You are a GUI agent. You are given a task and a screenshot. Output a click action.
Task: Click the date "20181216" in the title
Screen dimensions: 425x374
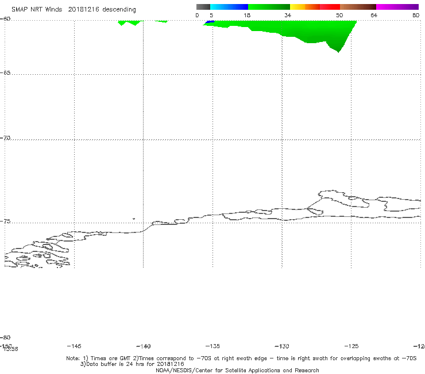coord(83,9)
